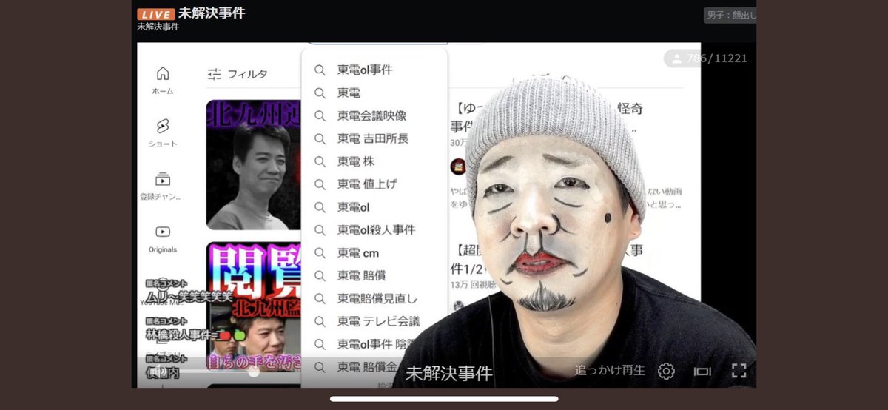
Task: Open video titled 【ゆ 怪奇事件
Action: click(548, 117)
